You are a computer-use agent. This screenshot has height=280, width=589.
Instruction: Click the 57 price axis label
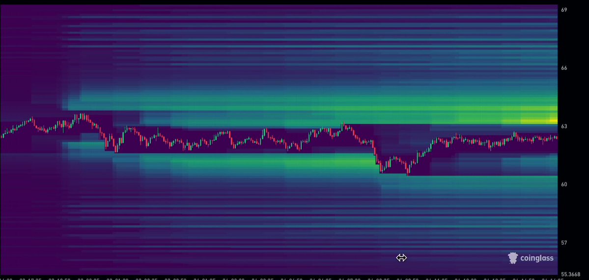pyautogui.click(x=564, y=243)
